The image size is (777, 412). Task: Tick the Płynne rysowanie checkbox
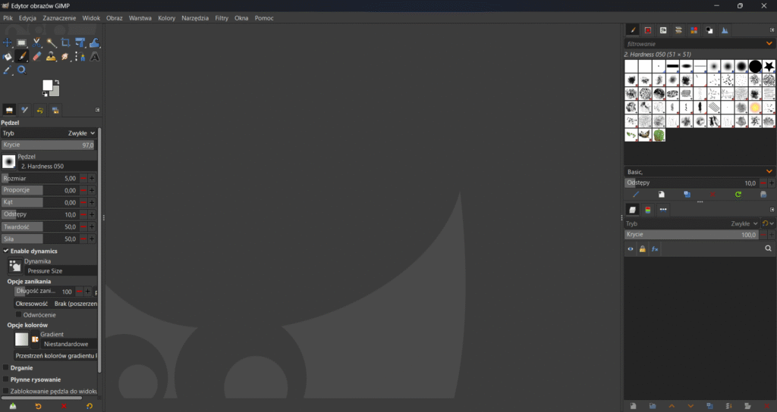pos(6,379)
